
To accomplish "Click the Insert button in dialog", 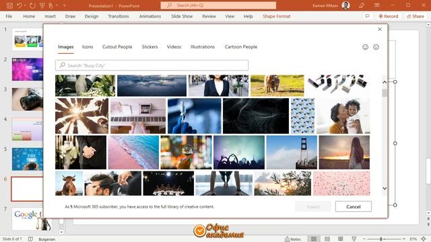I will click(x=313, y=206).
